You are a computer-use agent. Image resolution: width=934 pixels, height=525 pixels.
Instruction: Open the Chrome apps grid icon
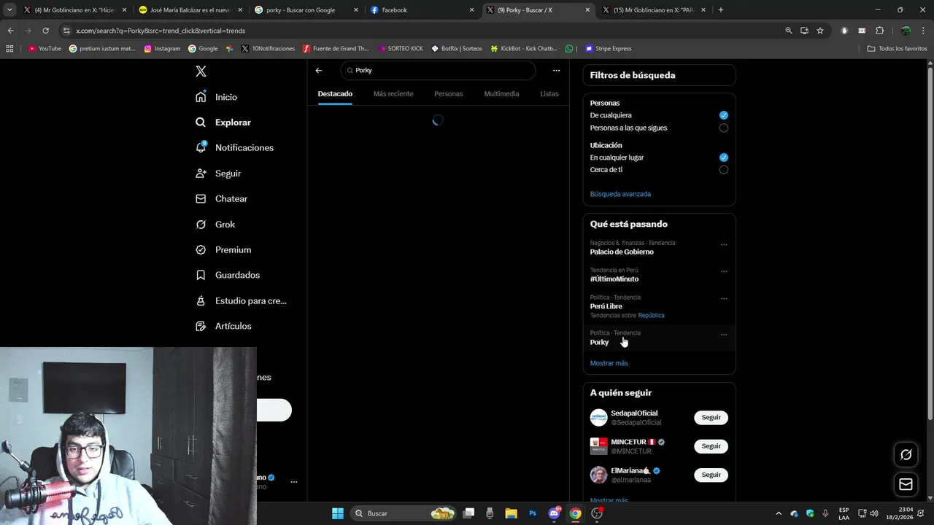pyautogui.click(x=9, y=49)
